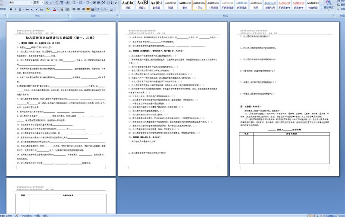This screenshot has width=345, height=217.
Task: Apply the red font color
Action: pos(54,9)
